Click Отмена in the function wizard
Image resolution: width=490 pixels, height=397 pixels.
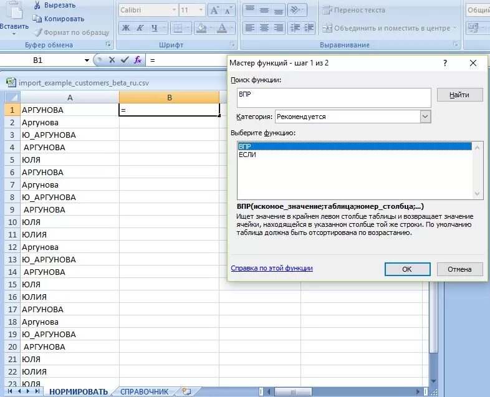point(459,269)
